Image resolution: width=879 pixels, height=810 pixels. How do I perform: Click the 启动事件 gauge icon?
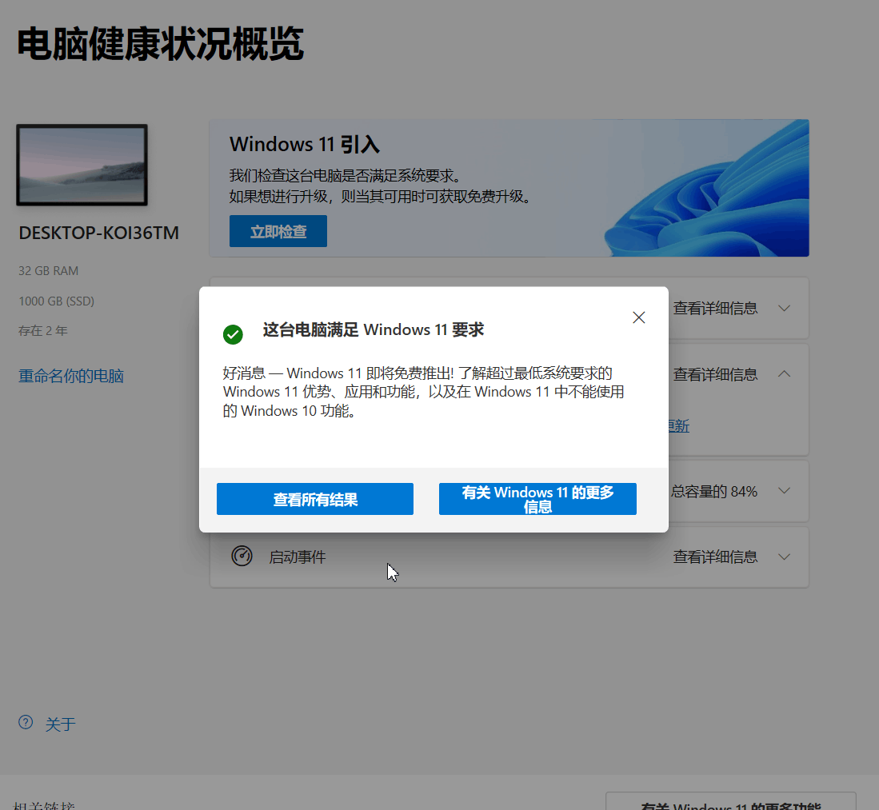pyautogui.click(x=242, y=556)
